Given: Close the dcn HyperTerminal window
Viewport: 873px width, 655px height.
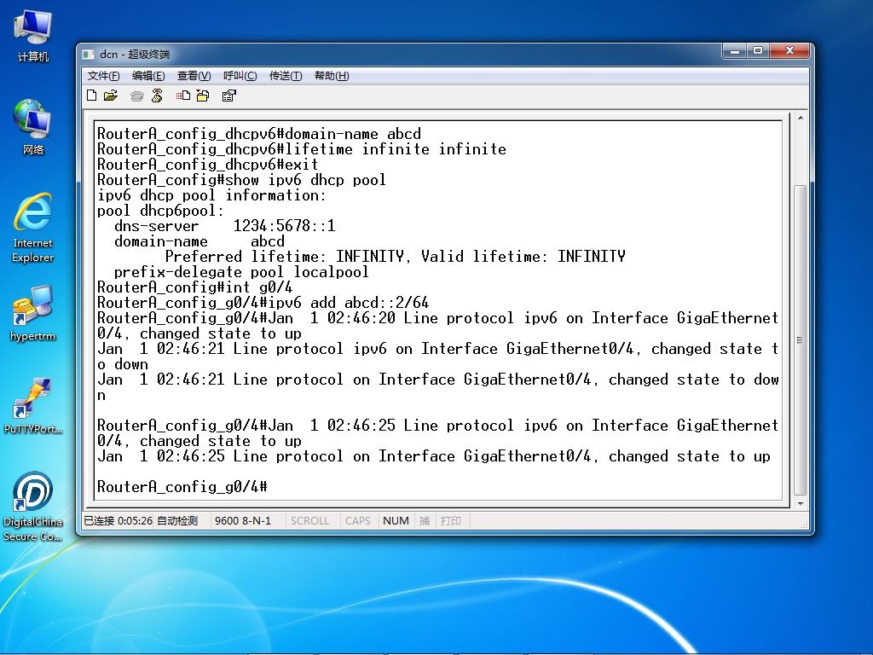Looking at the screenshot, I should click(789, 50).
